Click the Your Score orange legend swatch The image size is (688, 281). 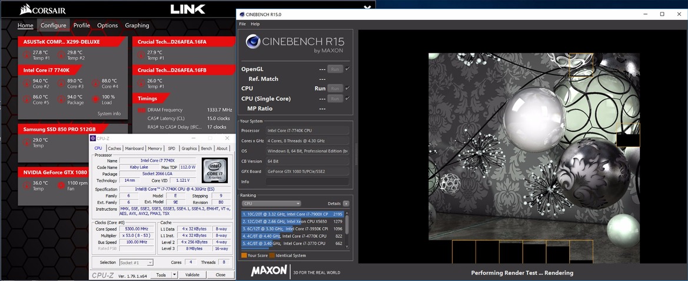pos(244,255)
